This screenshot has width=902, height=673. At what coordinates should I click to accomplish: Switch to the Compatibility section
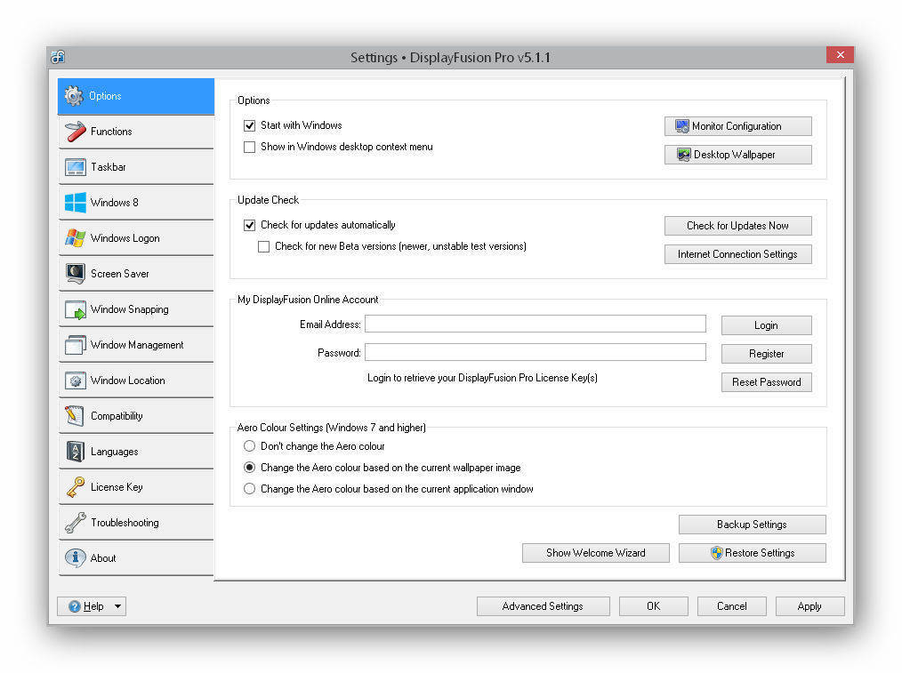[136, 416]
